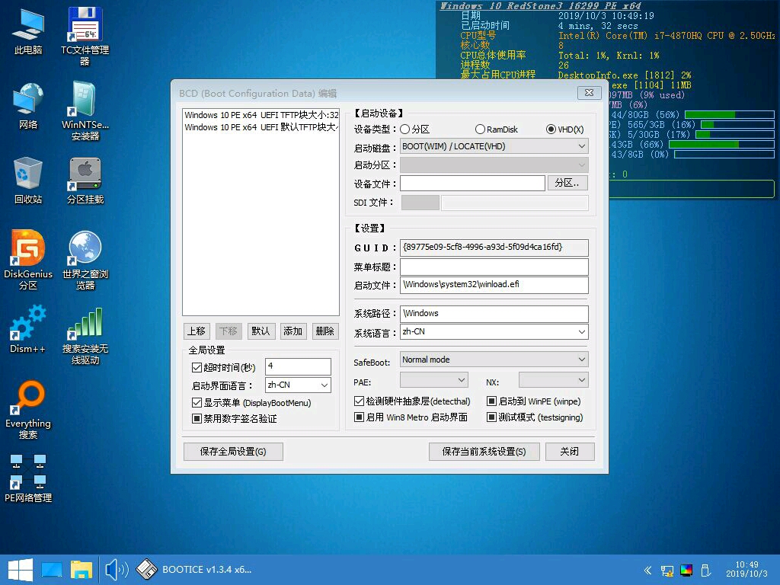Click the 下移 button

point(229,331)
